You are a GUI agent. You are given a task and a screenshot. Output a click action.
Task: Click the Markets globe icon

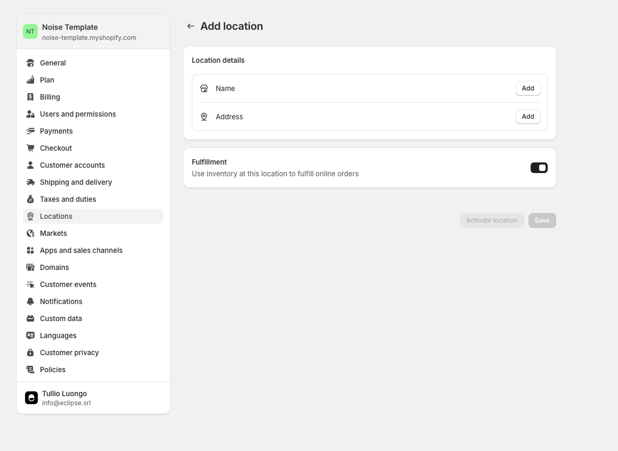coord(30,233)
